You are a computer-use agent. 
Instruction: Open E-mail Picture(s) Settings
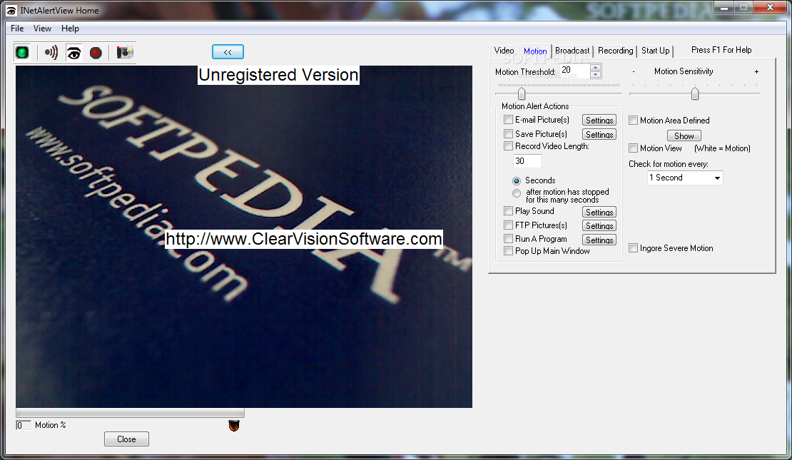point(599,121)
